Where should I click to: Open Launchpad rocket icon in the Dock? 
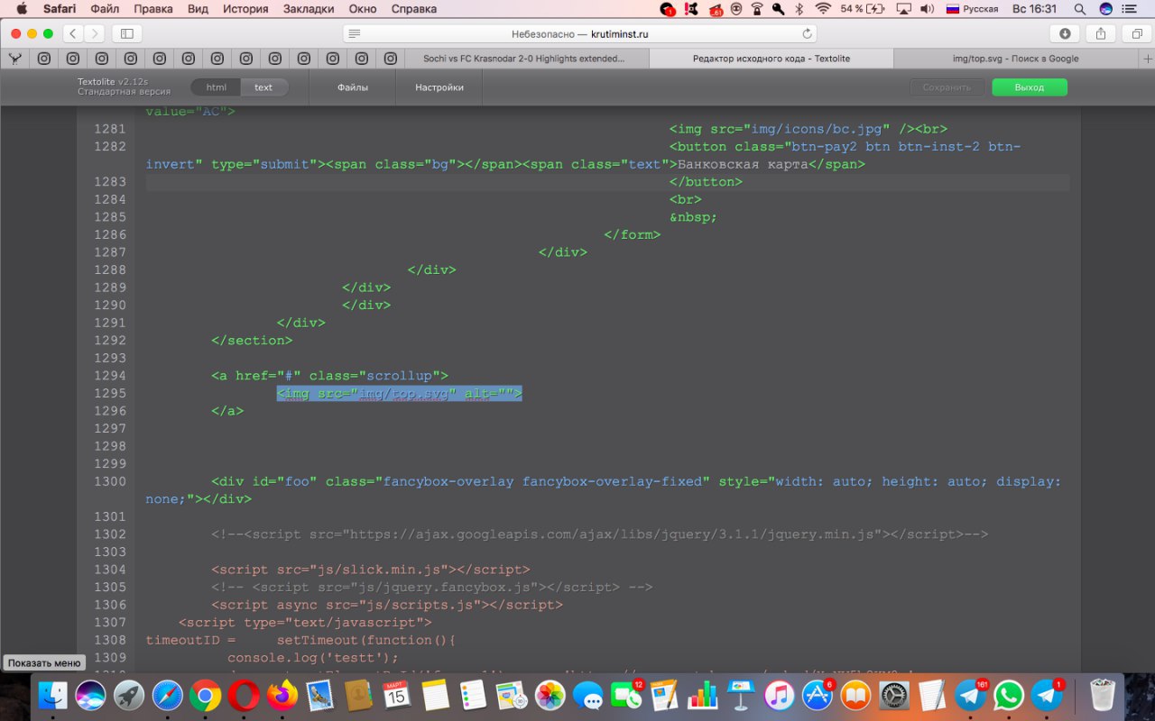[129, 695]
